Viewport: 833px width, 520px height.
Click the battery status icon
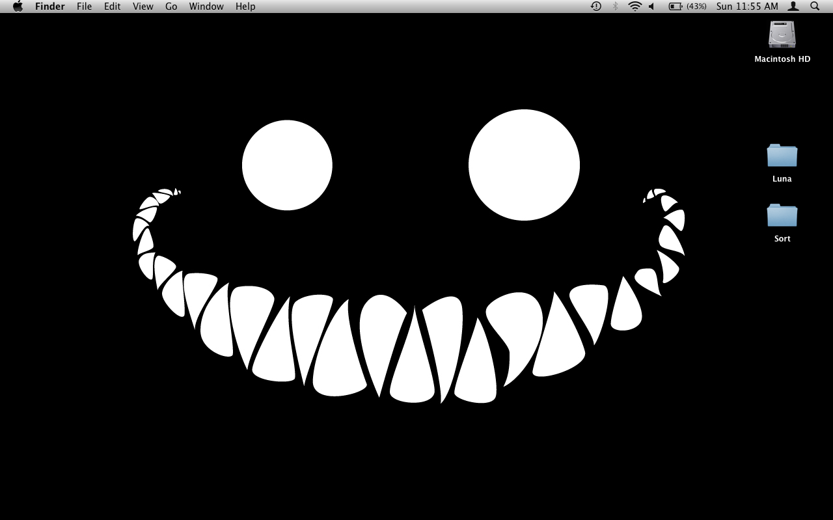[676, 7]
